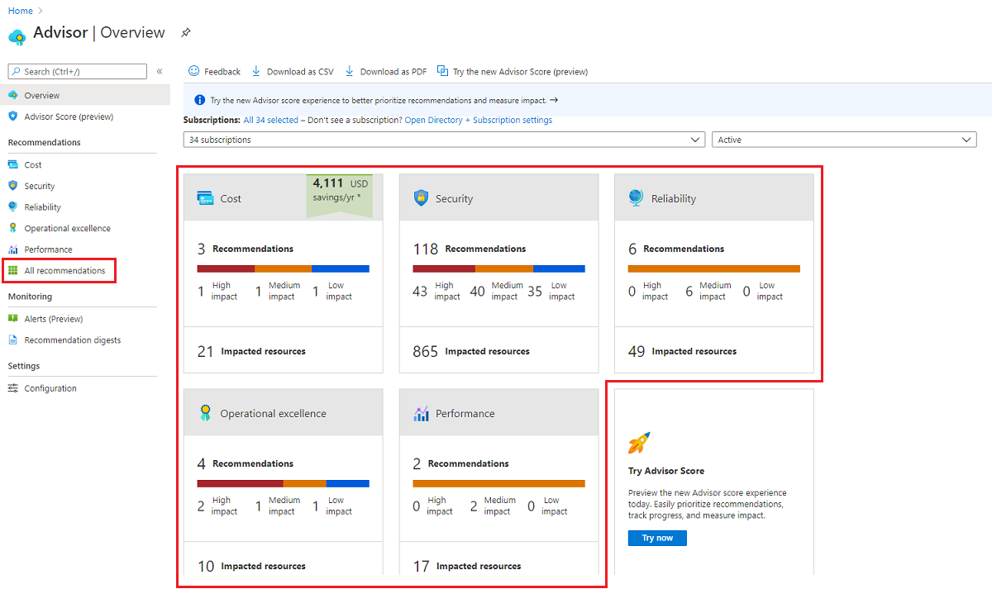The width and height of the screenshot is (992, 589).
Task: Click Operational excellence's 2 High impact
Action: click(217, 506)
